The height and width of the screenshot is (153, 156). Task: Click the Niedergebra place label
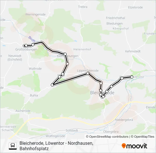(124, 120)
